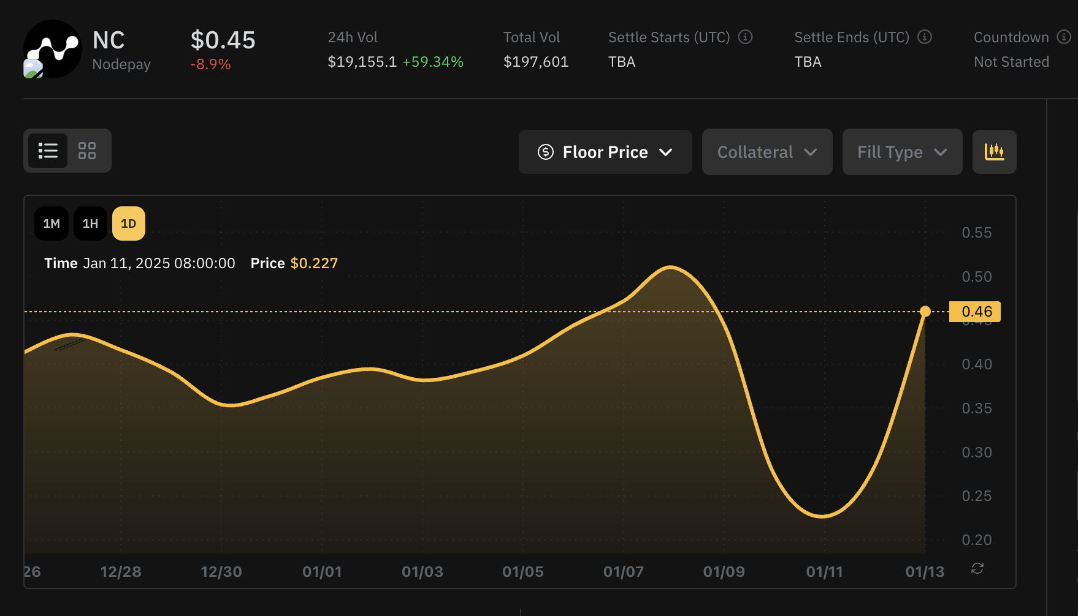Open the Settle Starts info tooltip icon
This screenshot has width=1078, height=616.
pos(745,37)
